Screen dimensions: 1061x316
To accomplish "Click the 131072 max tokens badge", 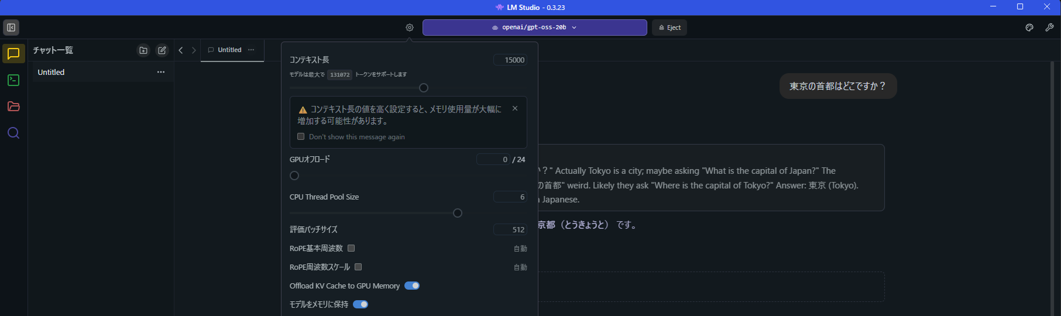I will point(340,74).
